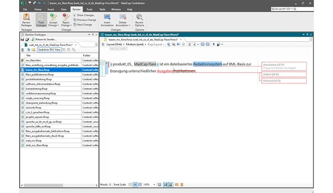333x193 pixels.
Task: Select slide_mc_flare.flsnp file row
Action: pos(59,146)
